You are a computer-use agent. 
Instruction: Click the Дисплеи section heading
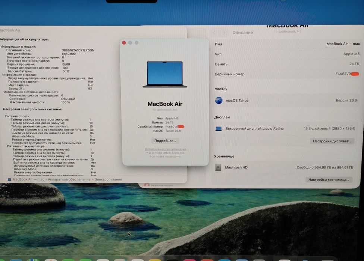coord(222,117)
